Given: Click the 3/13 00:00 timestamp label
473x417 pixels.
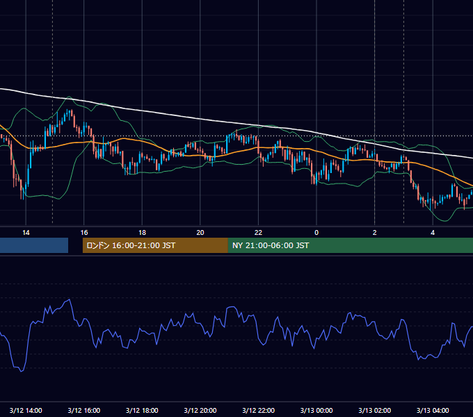Looking at the screenshot, I should click(316, 410).
